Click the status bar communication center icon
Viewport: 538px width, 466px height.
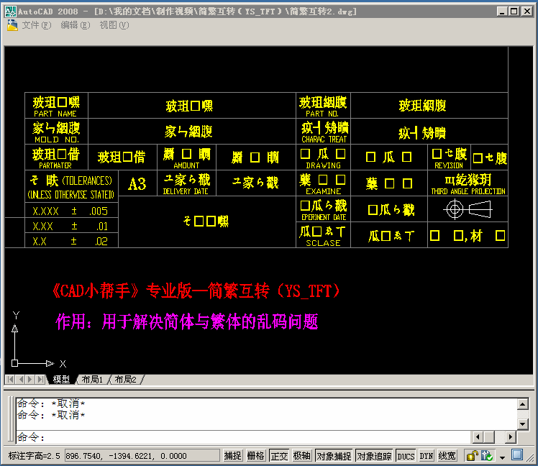coord(487,456)
